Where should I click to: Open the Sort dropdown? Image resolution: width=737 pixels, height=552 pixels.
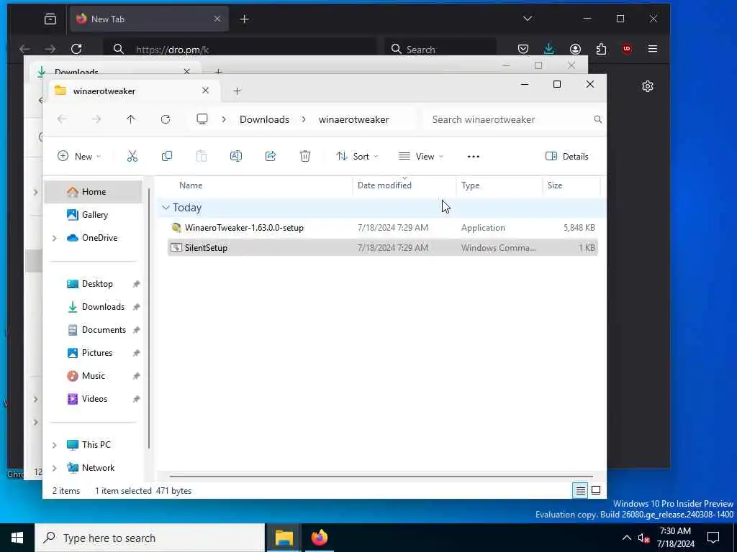point(357,156)
